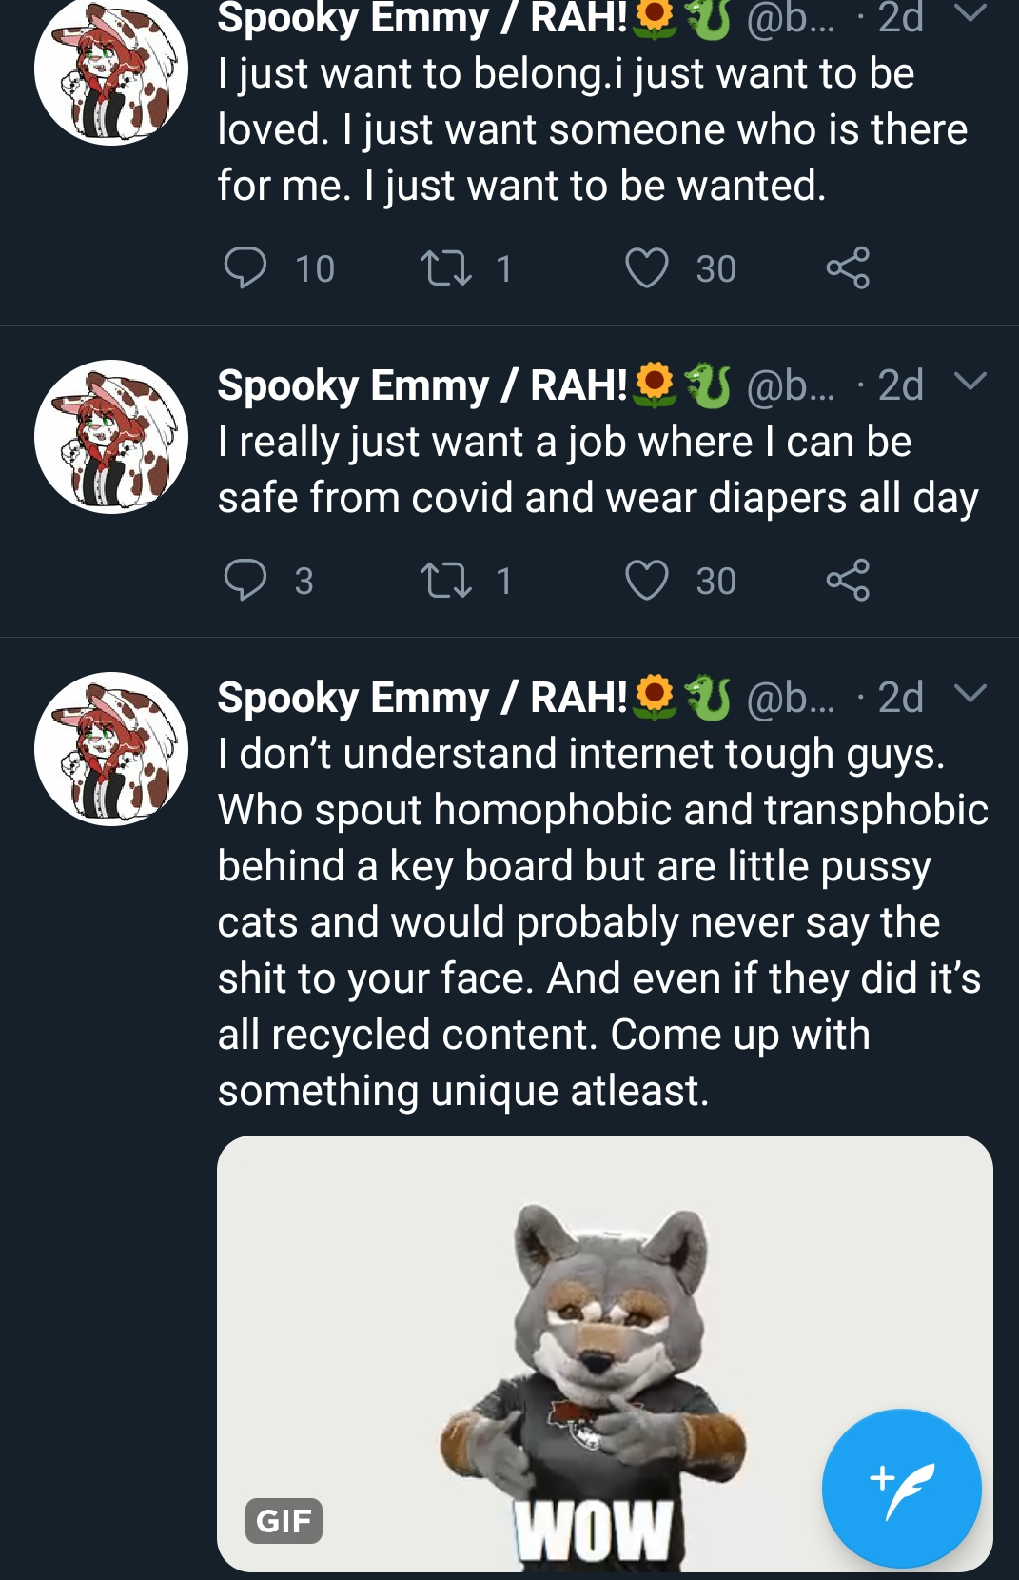1019x1580 pixels.
Task: Reply to the covid job tweet
Action: pyautogui.click(x=245, y=580)
